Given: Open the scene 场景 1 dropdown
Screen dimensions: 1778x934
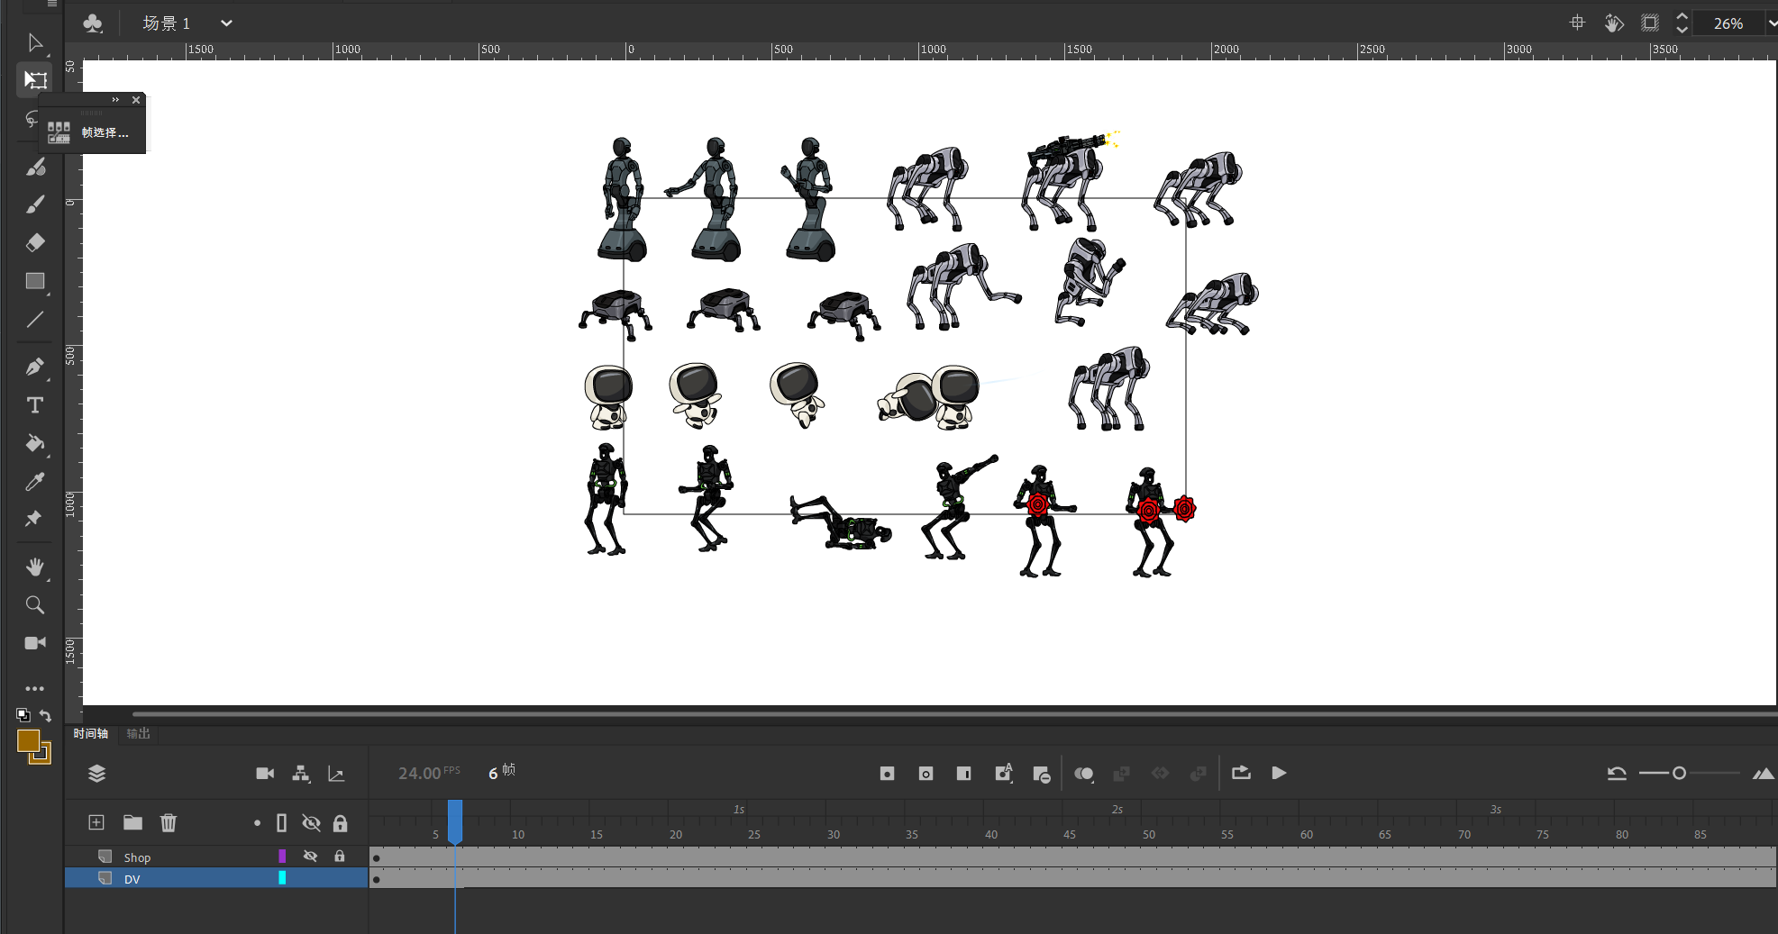Looking at the screenshot, I should click(226, 23).
